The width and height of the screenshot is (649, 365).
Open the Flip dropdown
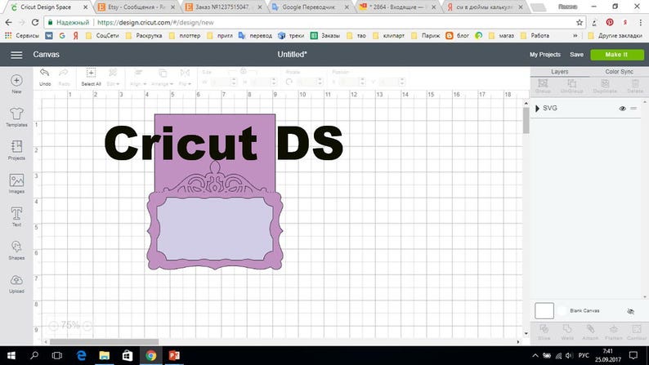(x=185, y=77)
